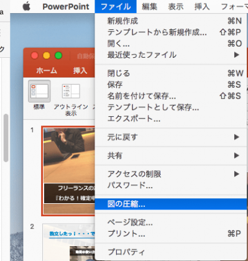This screenshot has height=261, width=248.
Task: Expand 最近使ったファイル submenu
Action: coord(171,55)
